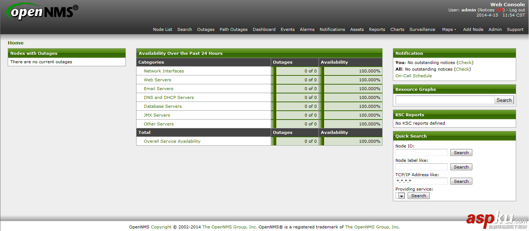Open DNS and DHCP Servers category

click(x=169, y=97)
